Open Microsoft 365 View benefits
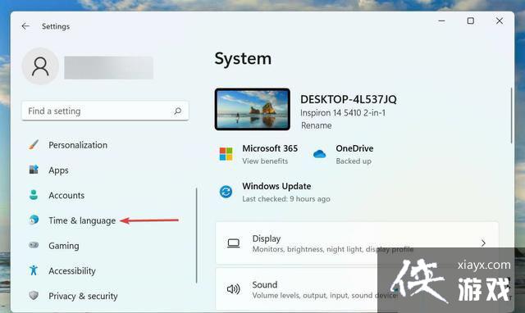This screenshot has width=525, height=313. (265, 161)
